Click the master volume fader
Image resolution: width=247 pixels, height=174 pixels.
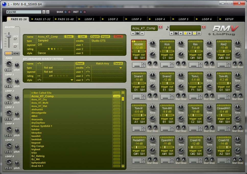(x=9, y=36)
